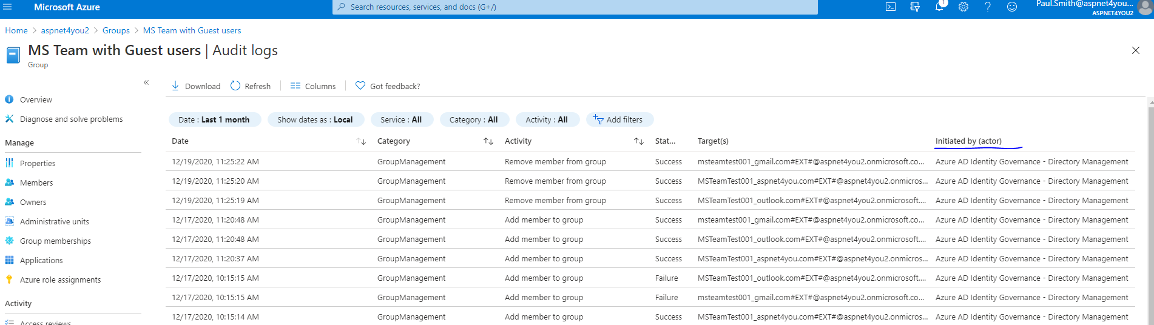This screenshot has height=325, width=1154.
Task: Click the Initiated by (actor) column header
Action: (968, 141)
